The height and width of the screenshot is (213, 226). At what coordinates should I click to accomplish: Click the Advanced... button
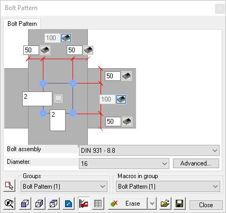pyautogui.click(x=196, y=163)
